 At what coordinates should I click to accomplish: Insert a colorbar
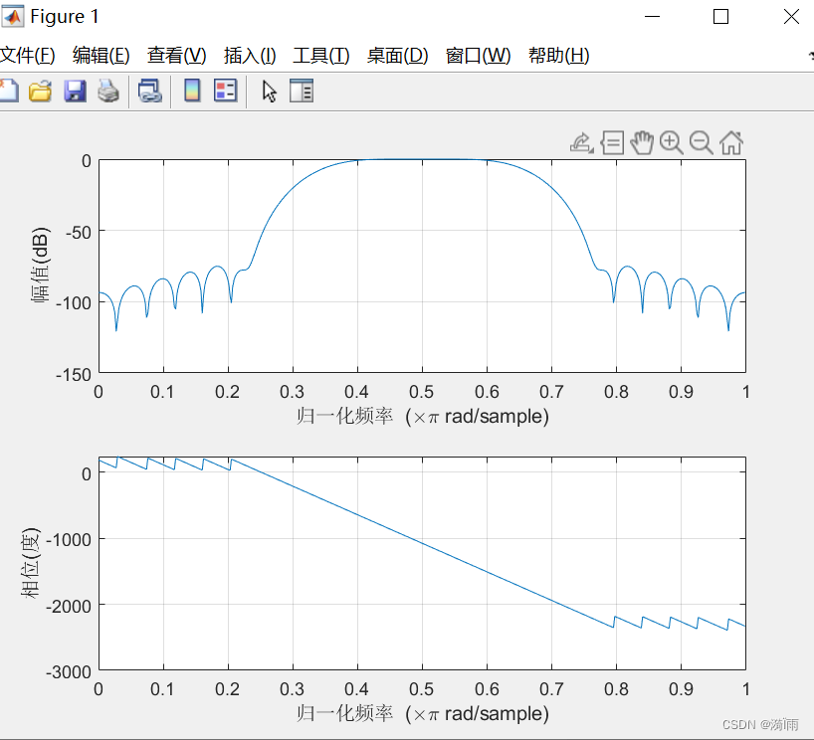(x=191, y=91)
